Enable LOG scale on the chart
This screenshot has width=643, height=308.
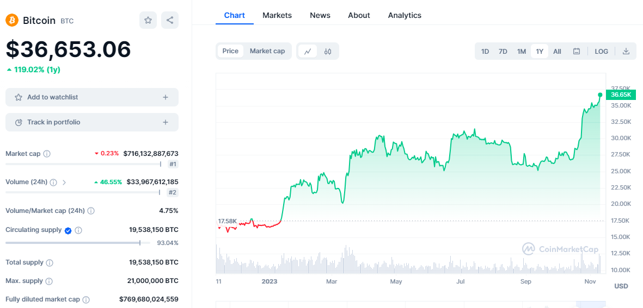click(x=601, y=51)
